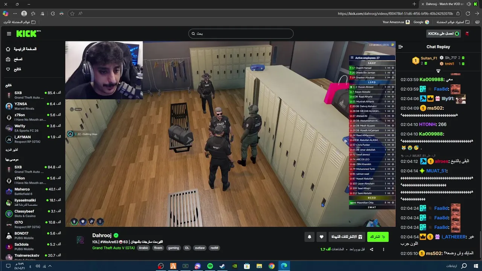Open the browser extensions puzzle icon
The image size is (482, 271).
(53, 14)
